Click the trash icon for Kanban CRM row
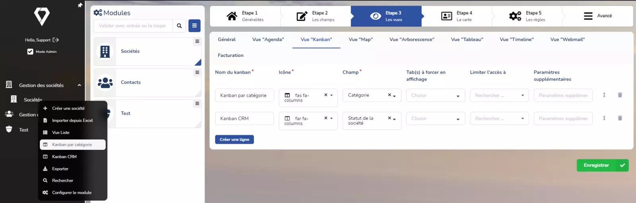This screenshot has height=203, width=636. coord(620,118)
